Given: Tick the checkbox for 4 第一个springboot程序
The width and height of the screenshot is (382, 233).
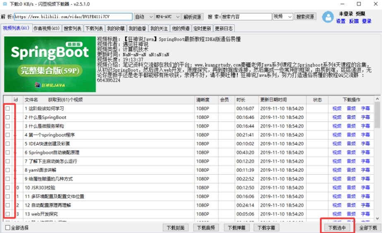Looking at the screenshot, I should [8, 135].
